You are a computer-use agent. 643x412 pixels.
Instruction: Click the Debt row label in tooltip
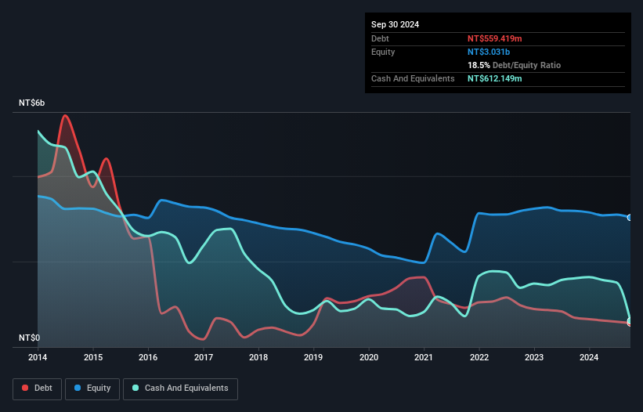click(x=380, y=38)
